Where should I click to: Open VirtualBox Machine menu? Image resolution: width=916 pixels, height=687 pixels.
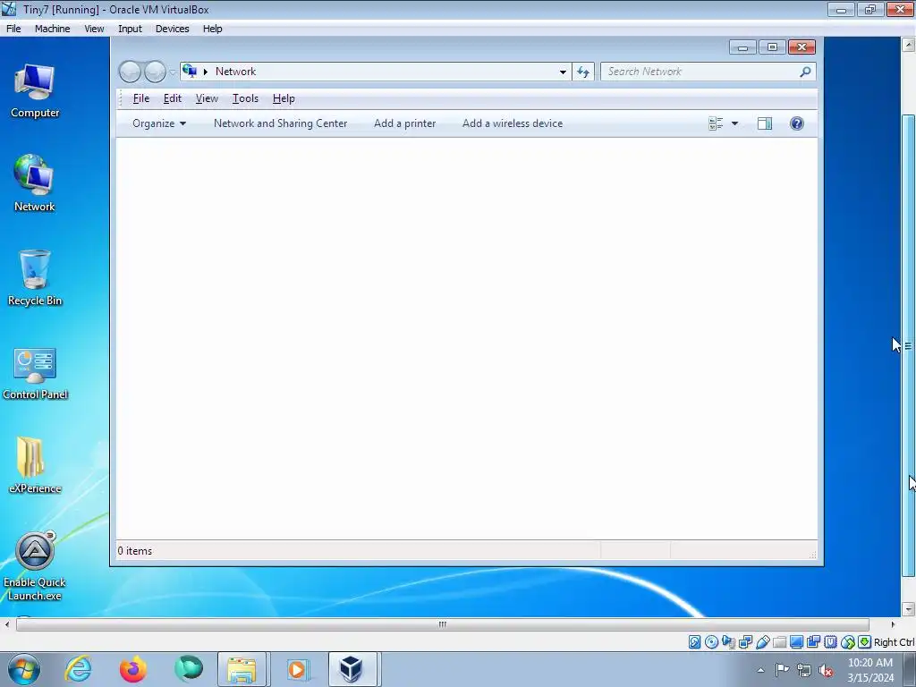pyautogui.click(x=52, y=29)
